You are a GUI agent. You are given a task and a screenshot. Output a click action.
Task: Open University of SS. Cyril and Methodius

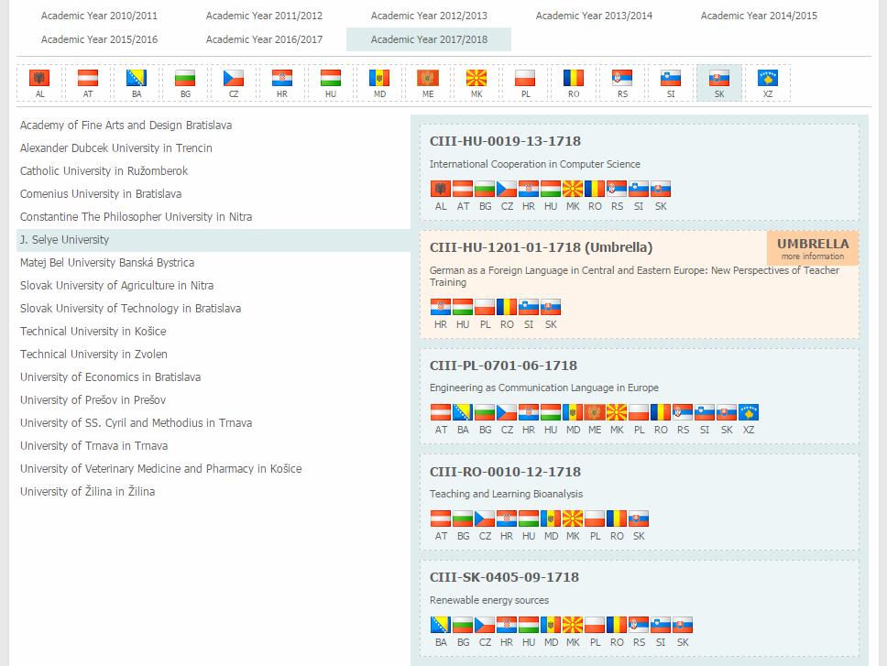pos(136,423)
